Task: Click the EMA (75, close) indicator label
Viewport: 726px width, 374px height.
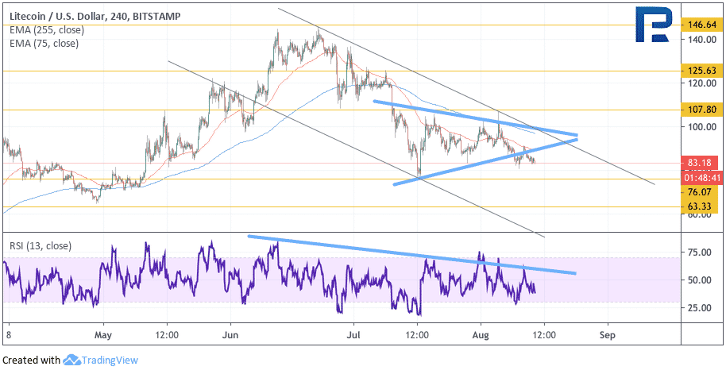Action: tap(44, 44)
